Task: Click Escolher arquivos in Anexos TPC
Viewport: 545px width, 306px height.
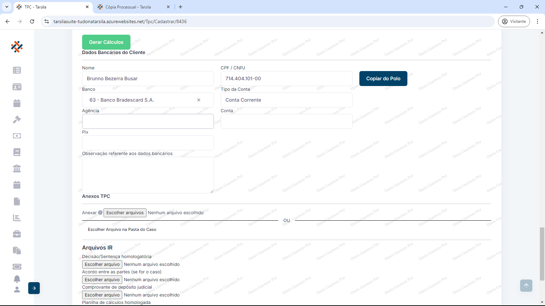Action: tap(125, 213)
